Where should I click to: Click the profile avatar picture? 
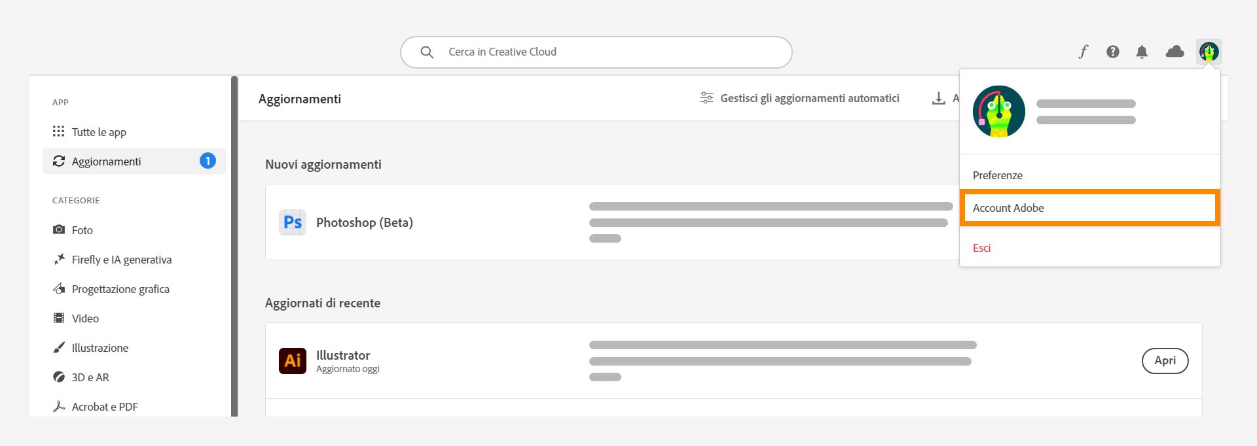pos(1209,51)
